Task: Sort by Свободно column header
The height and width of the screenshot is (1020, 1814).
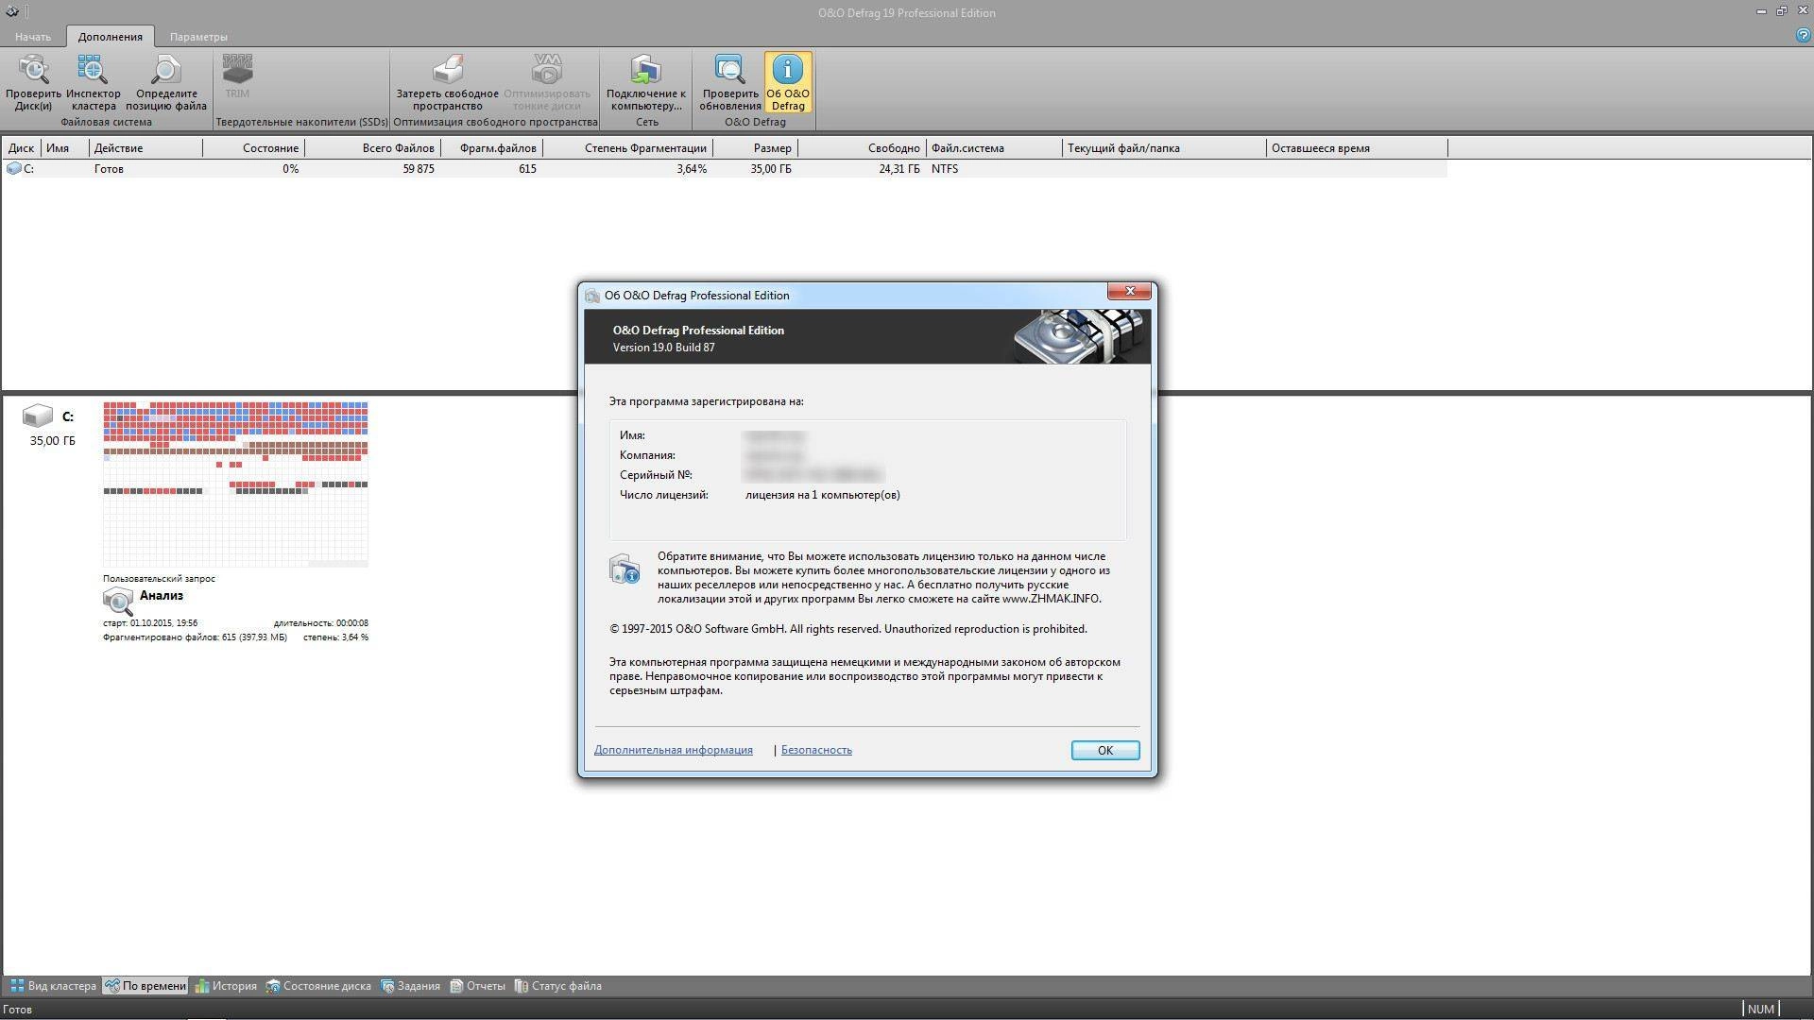Action: point(862,148)
